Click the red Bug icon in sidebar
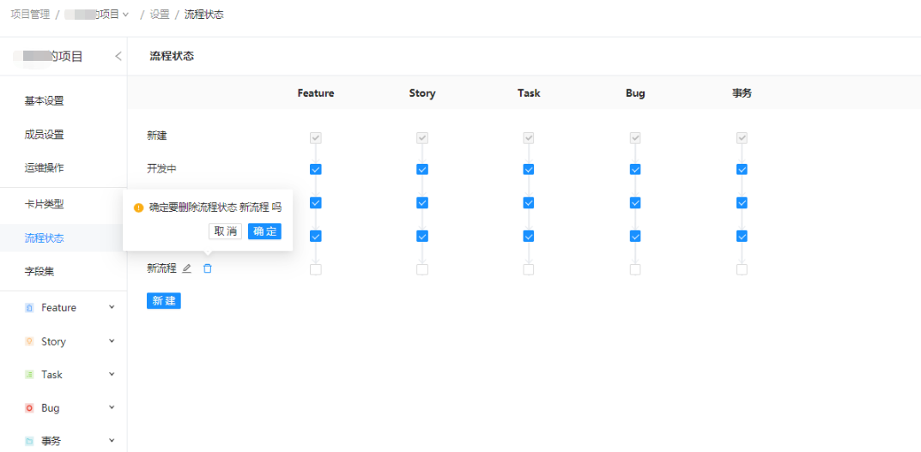921x452 pixels. 29,408
